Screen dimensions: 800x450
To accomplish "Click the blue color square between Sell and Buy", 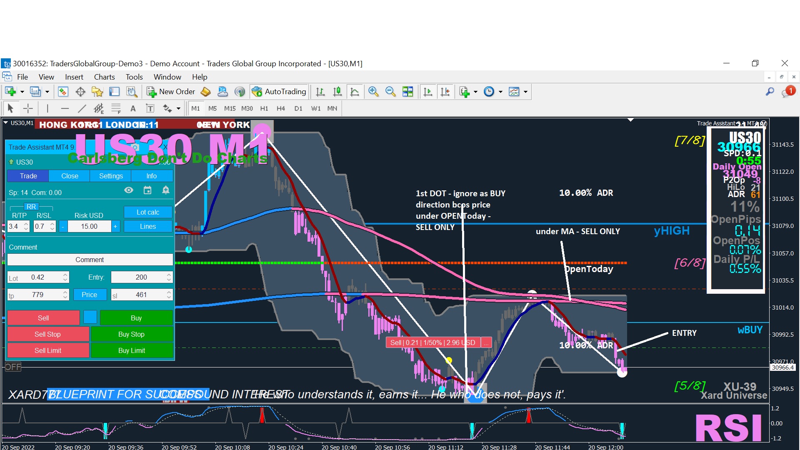I will pyautogui.click(x=90, y=317).
